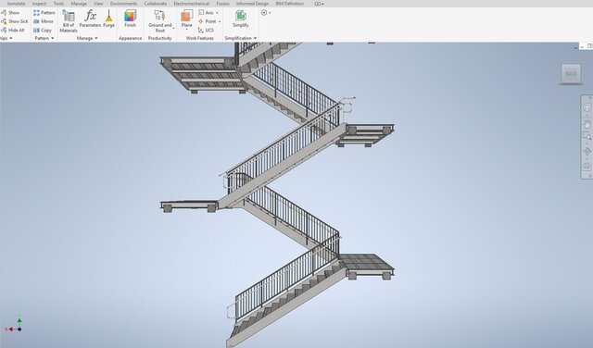
Task: Click the Look At tool
Action: pyautogui.click(x=587, y=167)
